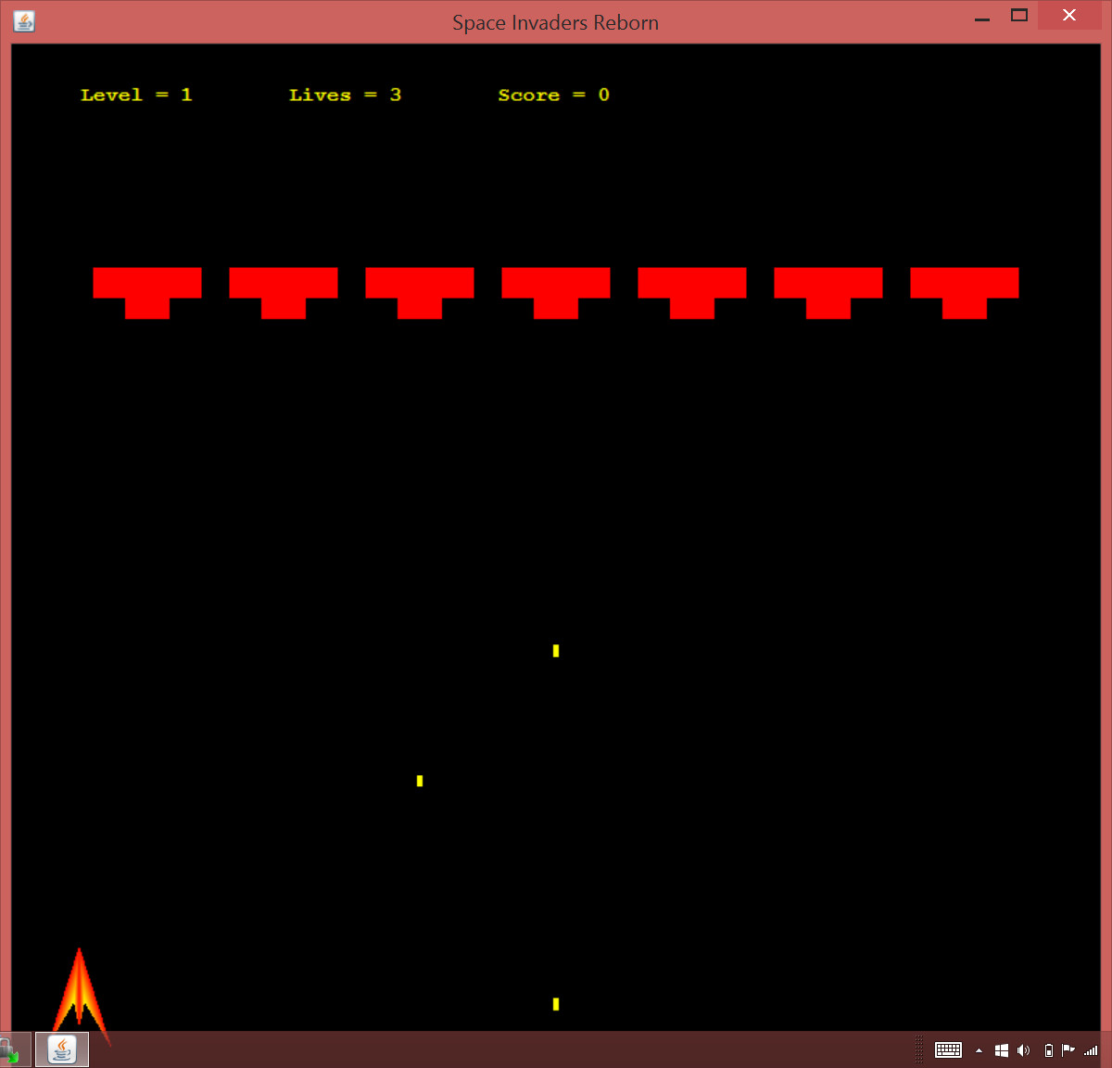Click the player rocket ship

[81, 996]
